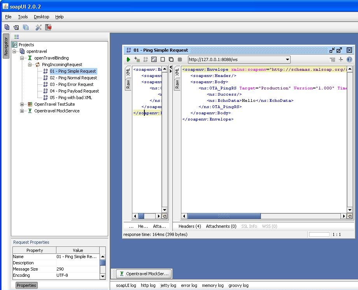
Task: Click the new project toolbar icon
Action: pyautogui.click(x=7, y=27)
